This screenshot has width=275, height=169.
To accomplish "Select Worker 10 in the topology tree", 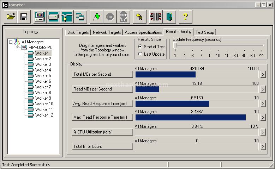I will tap(44, 104).
